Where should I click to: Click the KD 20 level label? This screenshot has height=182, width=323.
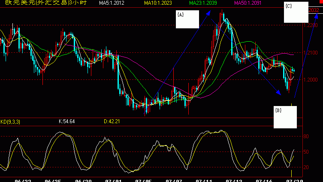pyautogui.click(x=306, y=167)
